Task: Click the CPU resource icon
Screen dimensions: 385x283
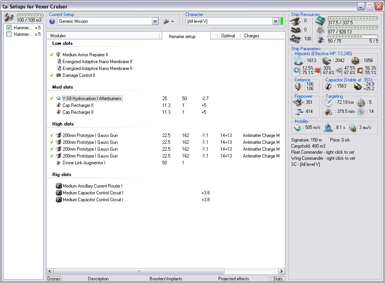Action: 320,21
